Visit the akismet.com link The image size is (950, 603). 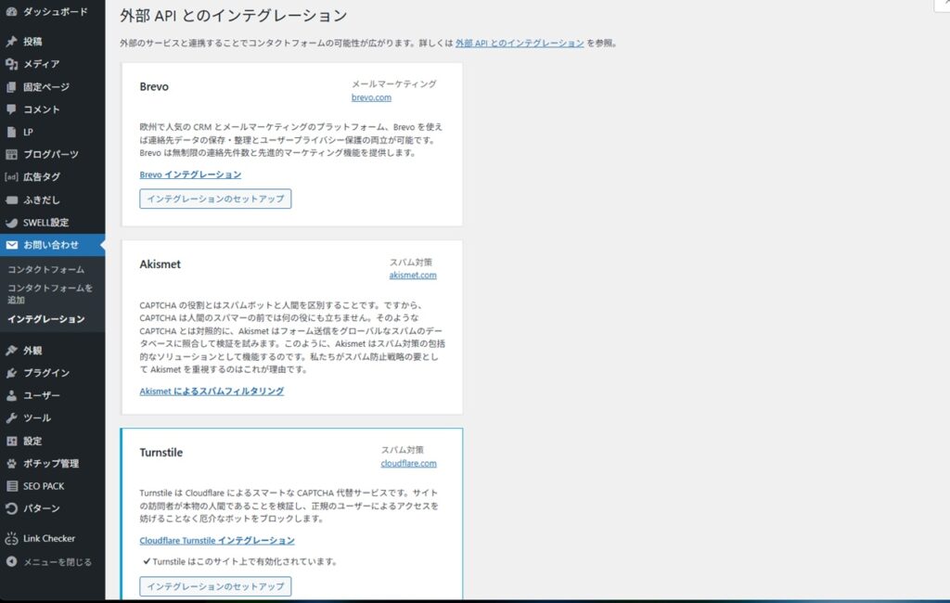pyautogui.click(x=413, y=276)
